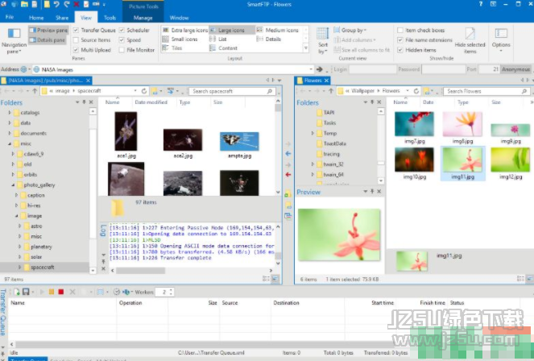The width and height of the screenshot is (534, 361).
Task: Expand the twain_32 folder node
Action: point(313,164)
